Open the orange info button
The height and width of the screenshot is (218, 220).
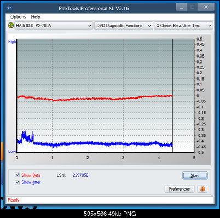click(202, 189)
